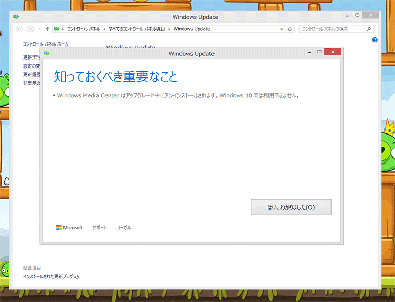Click the back window's Windows Update title icon
The height and width of the screenshot is (302, 395).
point(16,17)
